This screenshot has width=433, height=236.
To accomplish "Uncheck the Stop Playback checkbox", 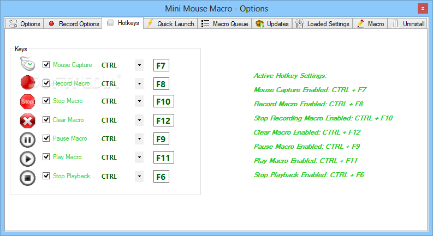I will click(46, 176).
